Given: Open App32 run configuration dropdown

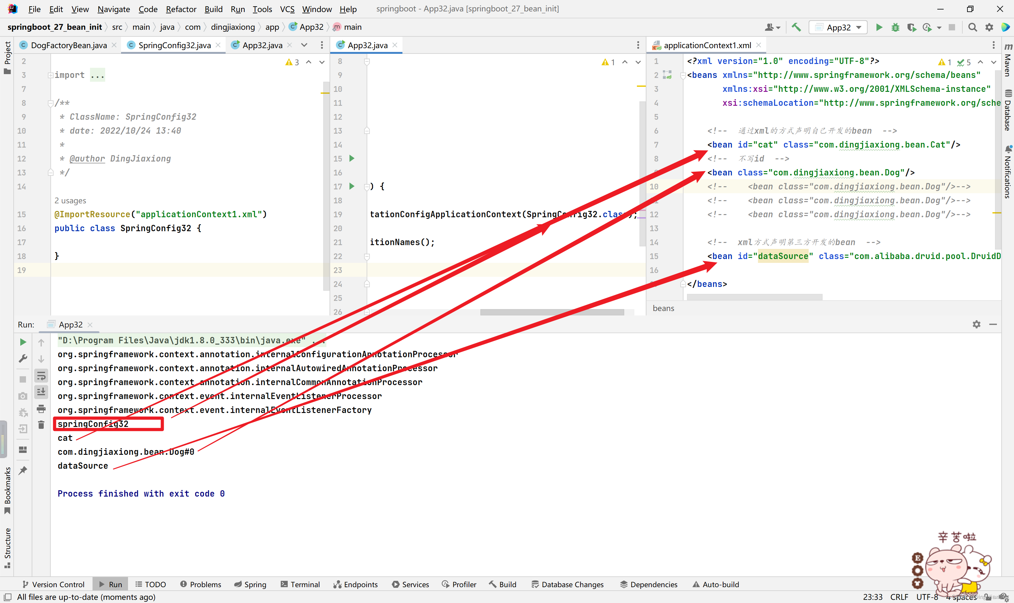Looking at the screenshot, I should (838, 27).
